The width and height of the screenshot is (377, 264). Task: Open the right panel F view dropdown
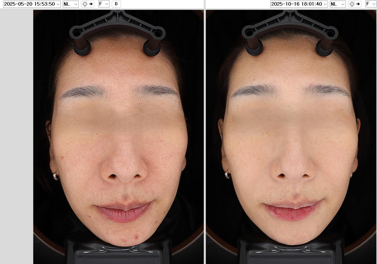tap(371, 4)
